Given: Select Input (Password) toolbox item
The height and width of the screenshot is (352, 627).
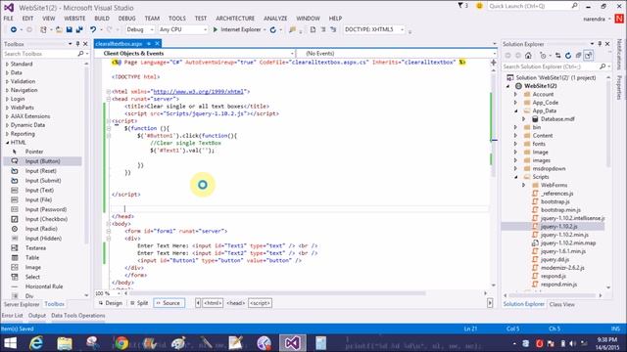Looking at the screenshot, I should pos(46,209).
